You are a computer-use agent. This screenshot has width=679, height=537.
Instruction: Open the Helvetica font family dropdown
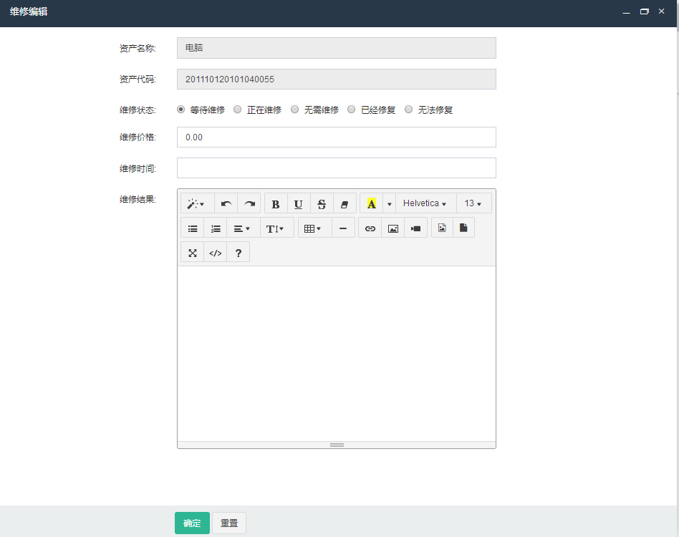(x=425, y=204)
